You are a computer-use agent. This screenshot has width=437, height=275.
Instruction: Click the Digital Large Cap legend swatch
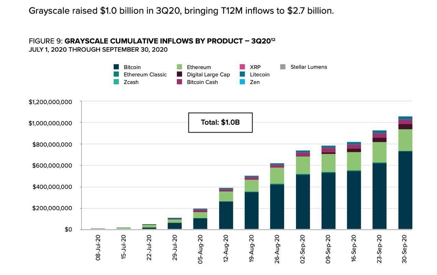(x=179, y=74)
